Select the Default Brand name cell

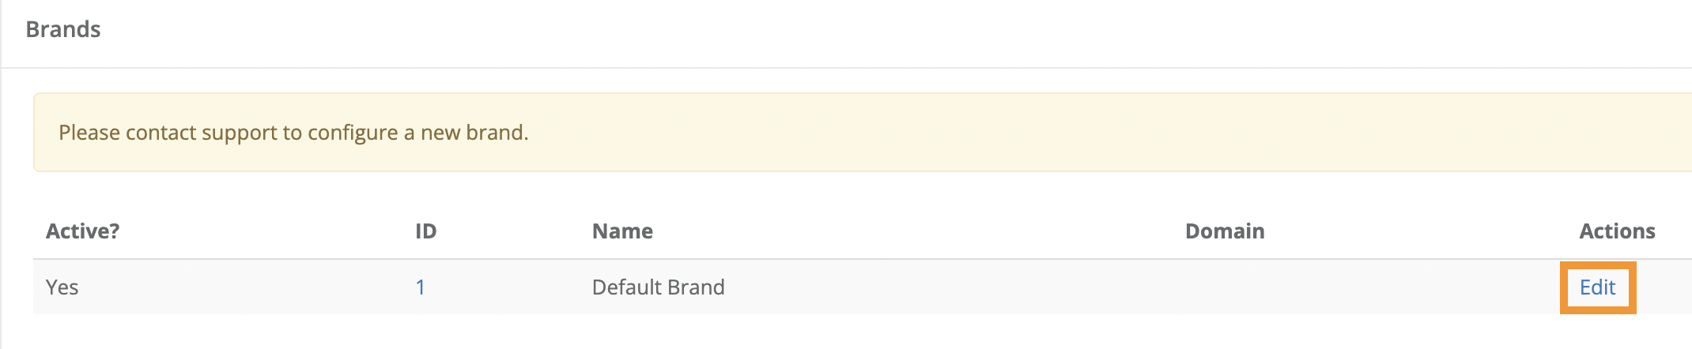(658, 287)
